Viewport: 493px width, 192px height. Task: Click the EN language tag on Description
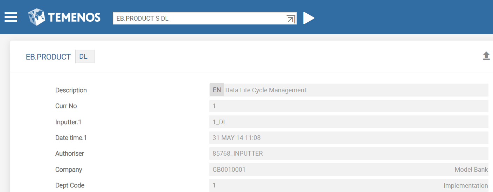(217, 90)
